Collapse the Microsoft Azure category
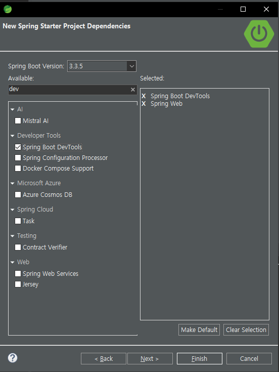 tap(12, 183)
